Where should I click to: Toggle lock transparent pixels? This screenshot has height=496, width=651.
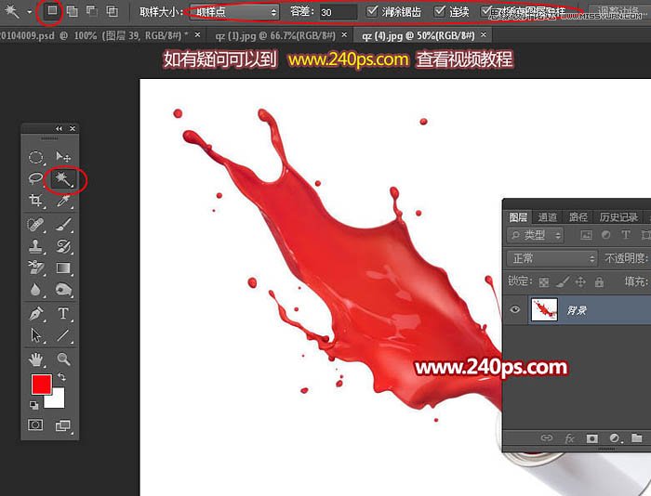[x=543, y=282]
